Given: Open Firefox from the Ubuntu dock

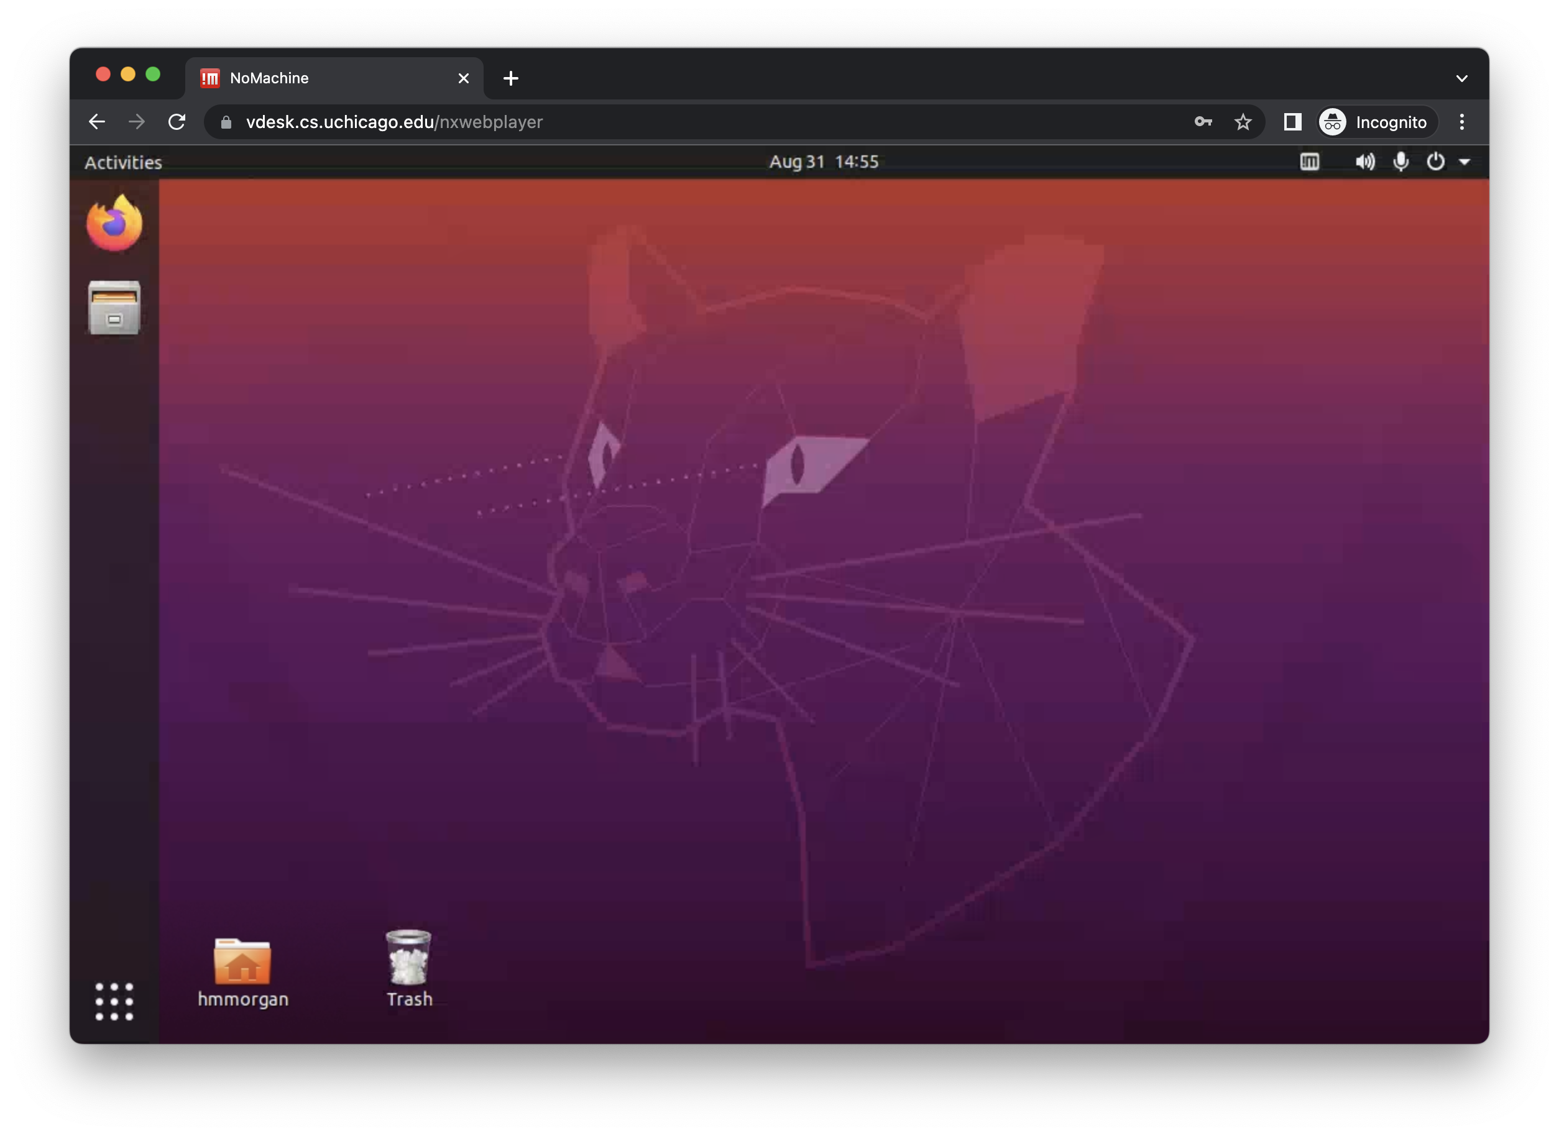Looking at the screenshot, I should click(x=114, y=224).
